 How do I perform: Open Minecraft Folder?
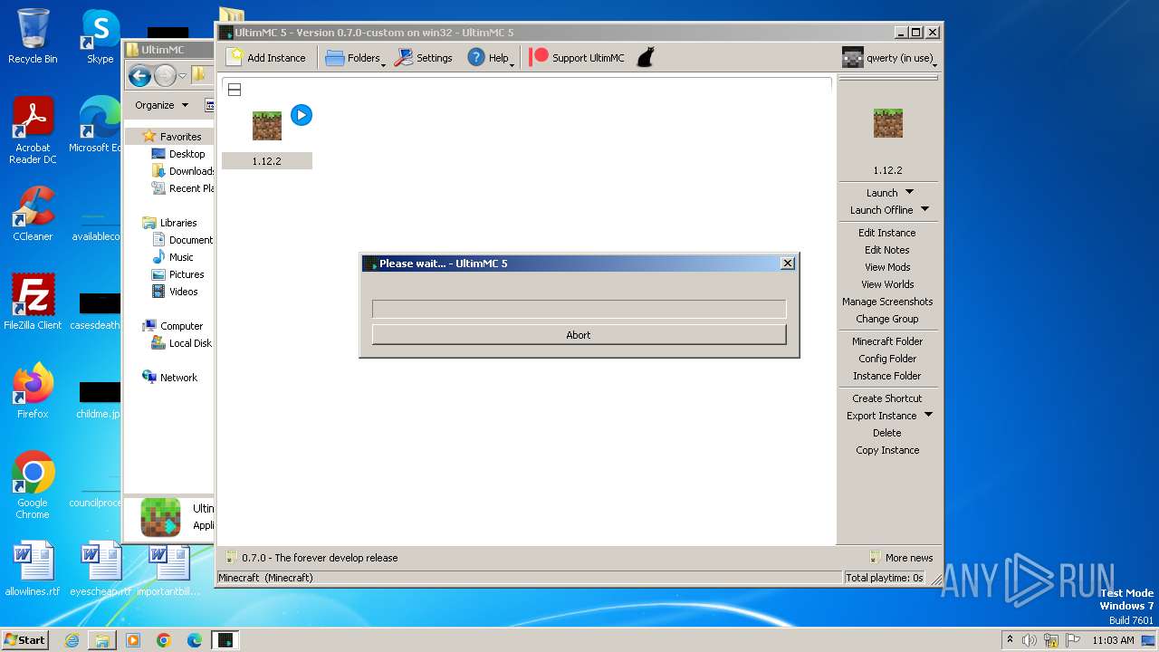(887, 341)
